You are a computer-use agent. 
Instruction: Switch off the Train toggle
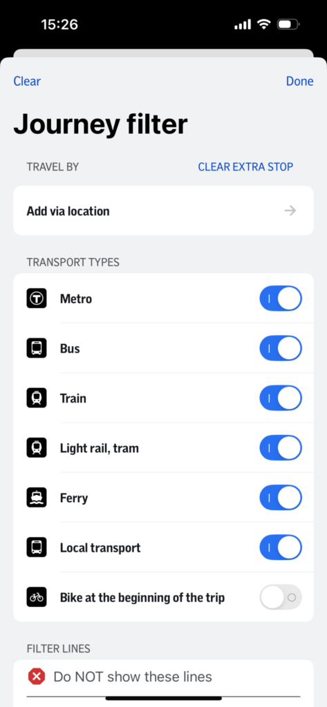pyautogui.click(x=281, y=398)
